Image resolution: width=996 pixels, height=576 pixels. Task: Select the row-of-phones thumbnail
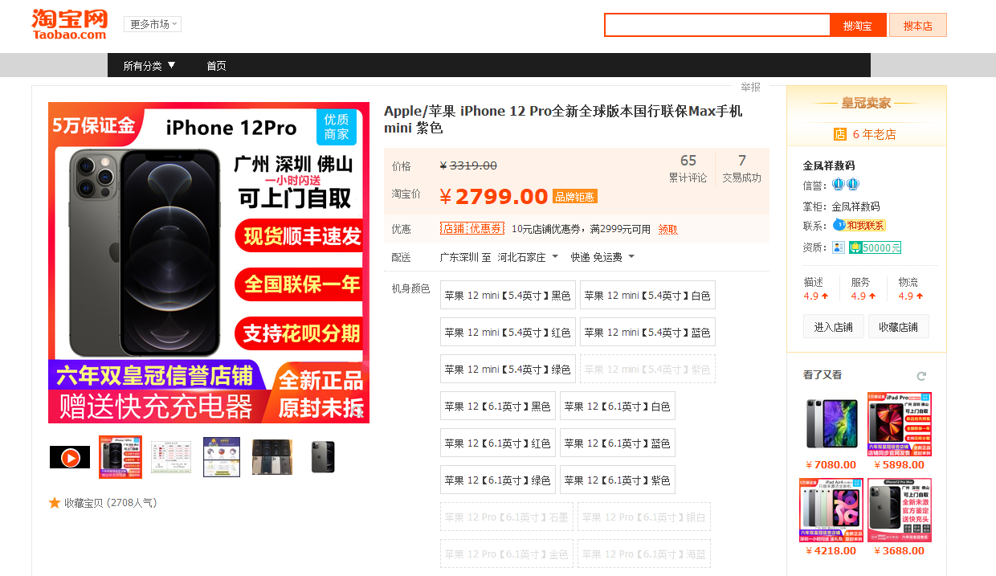pyautogui.click(x=272, y=457)
